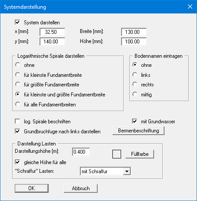Click the y [mm] input field
Image resolution: width=197 pixels, height=201 pixels.
tap(53, 42)
